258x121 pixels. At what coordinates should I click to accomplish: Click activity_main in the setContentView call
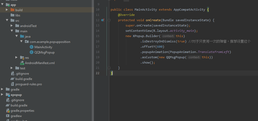point(182,31)
